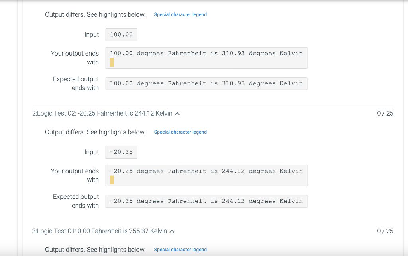Screen dimensions: 408x256
Task: Open the Special character legend for the first test
Action: coord(180,14)
